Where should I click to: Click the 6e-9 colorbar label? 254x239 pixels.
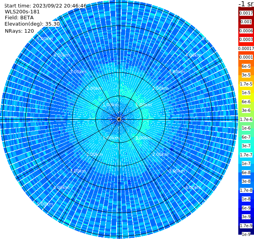click(x=246, y=208)
